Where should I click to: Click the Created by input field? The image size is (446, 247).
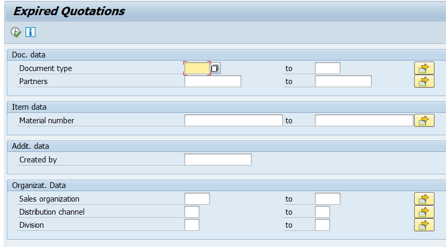click(218, 160)
